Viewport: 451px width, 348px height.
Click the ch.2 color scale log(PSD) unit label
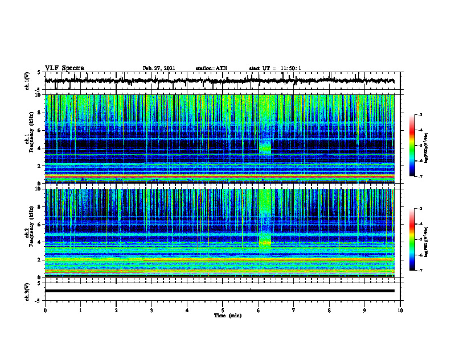coord(427,242)
